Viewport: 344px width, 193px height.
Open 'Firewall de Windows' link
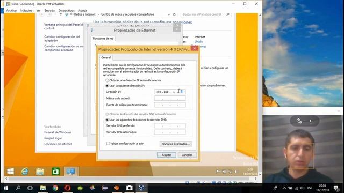pyautogui.click(x=58, y=132)
